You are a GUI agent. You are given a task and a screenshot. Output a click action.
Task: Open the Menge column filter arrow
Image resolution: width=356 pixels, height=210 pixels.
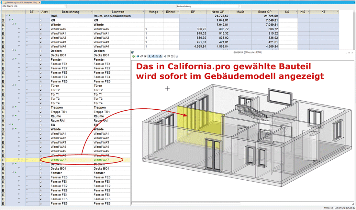click(x=163, y=12)
